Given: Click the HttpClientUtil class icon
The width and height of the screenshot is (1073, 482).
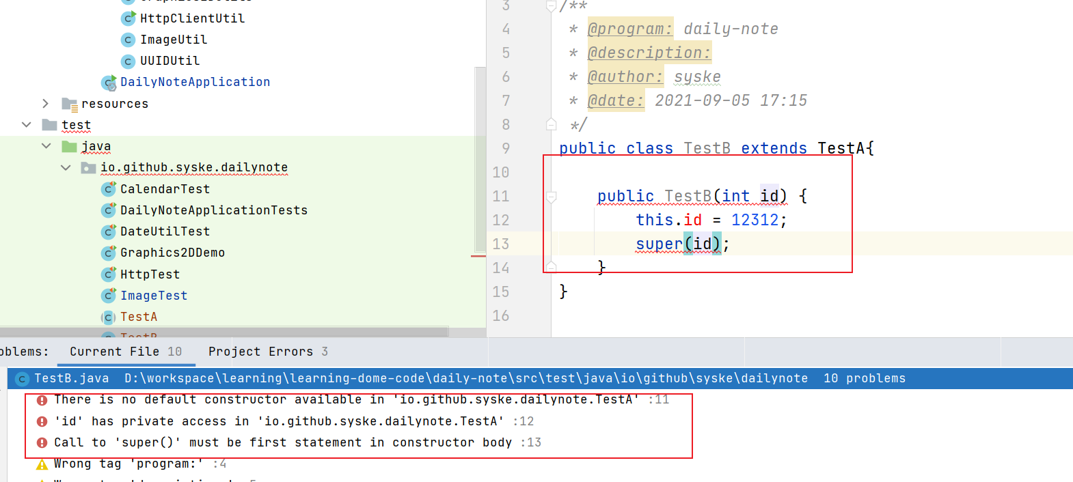Looking at the screenshot, I should click(x=128, y=18).
